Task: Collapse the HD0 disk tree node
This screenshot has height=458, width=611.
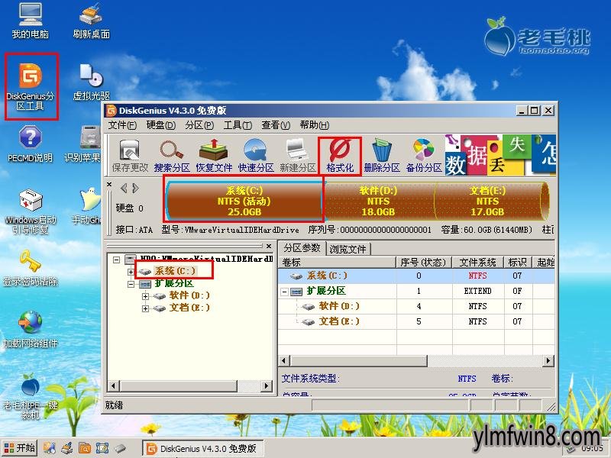Action: click(x=116, y=259)
